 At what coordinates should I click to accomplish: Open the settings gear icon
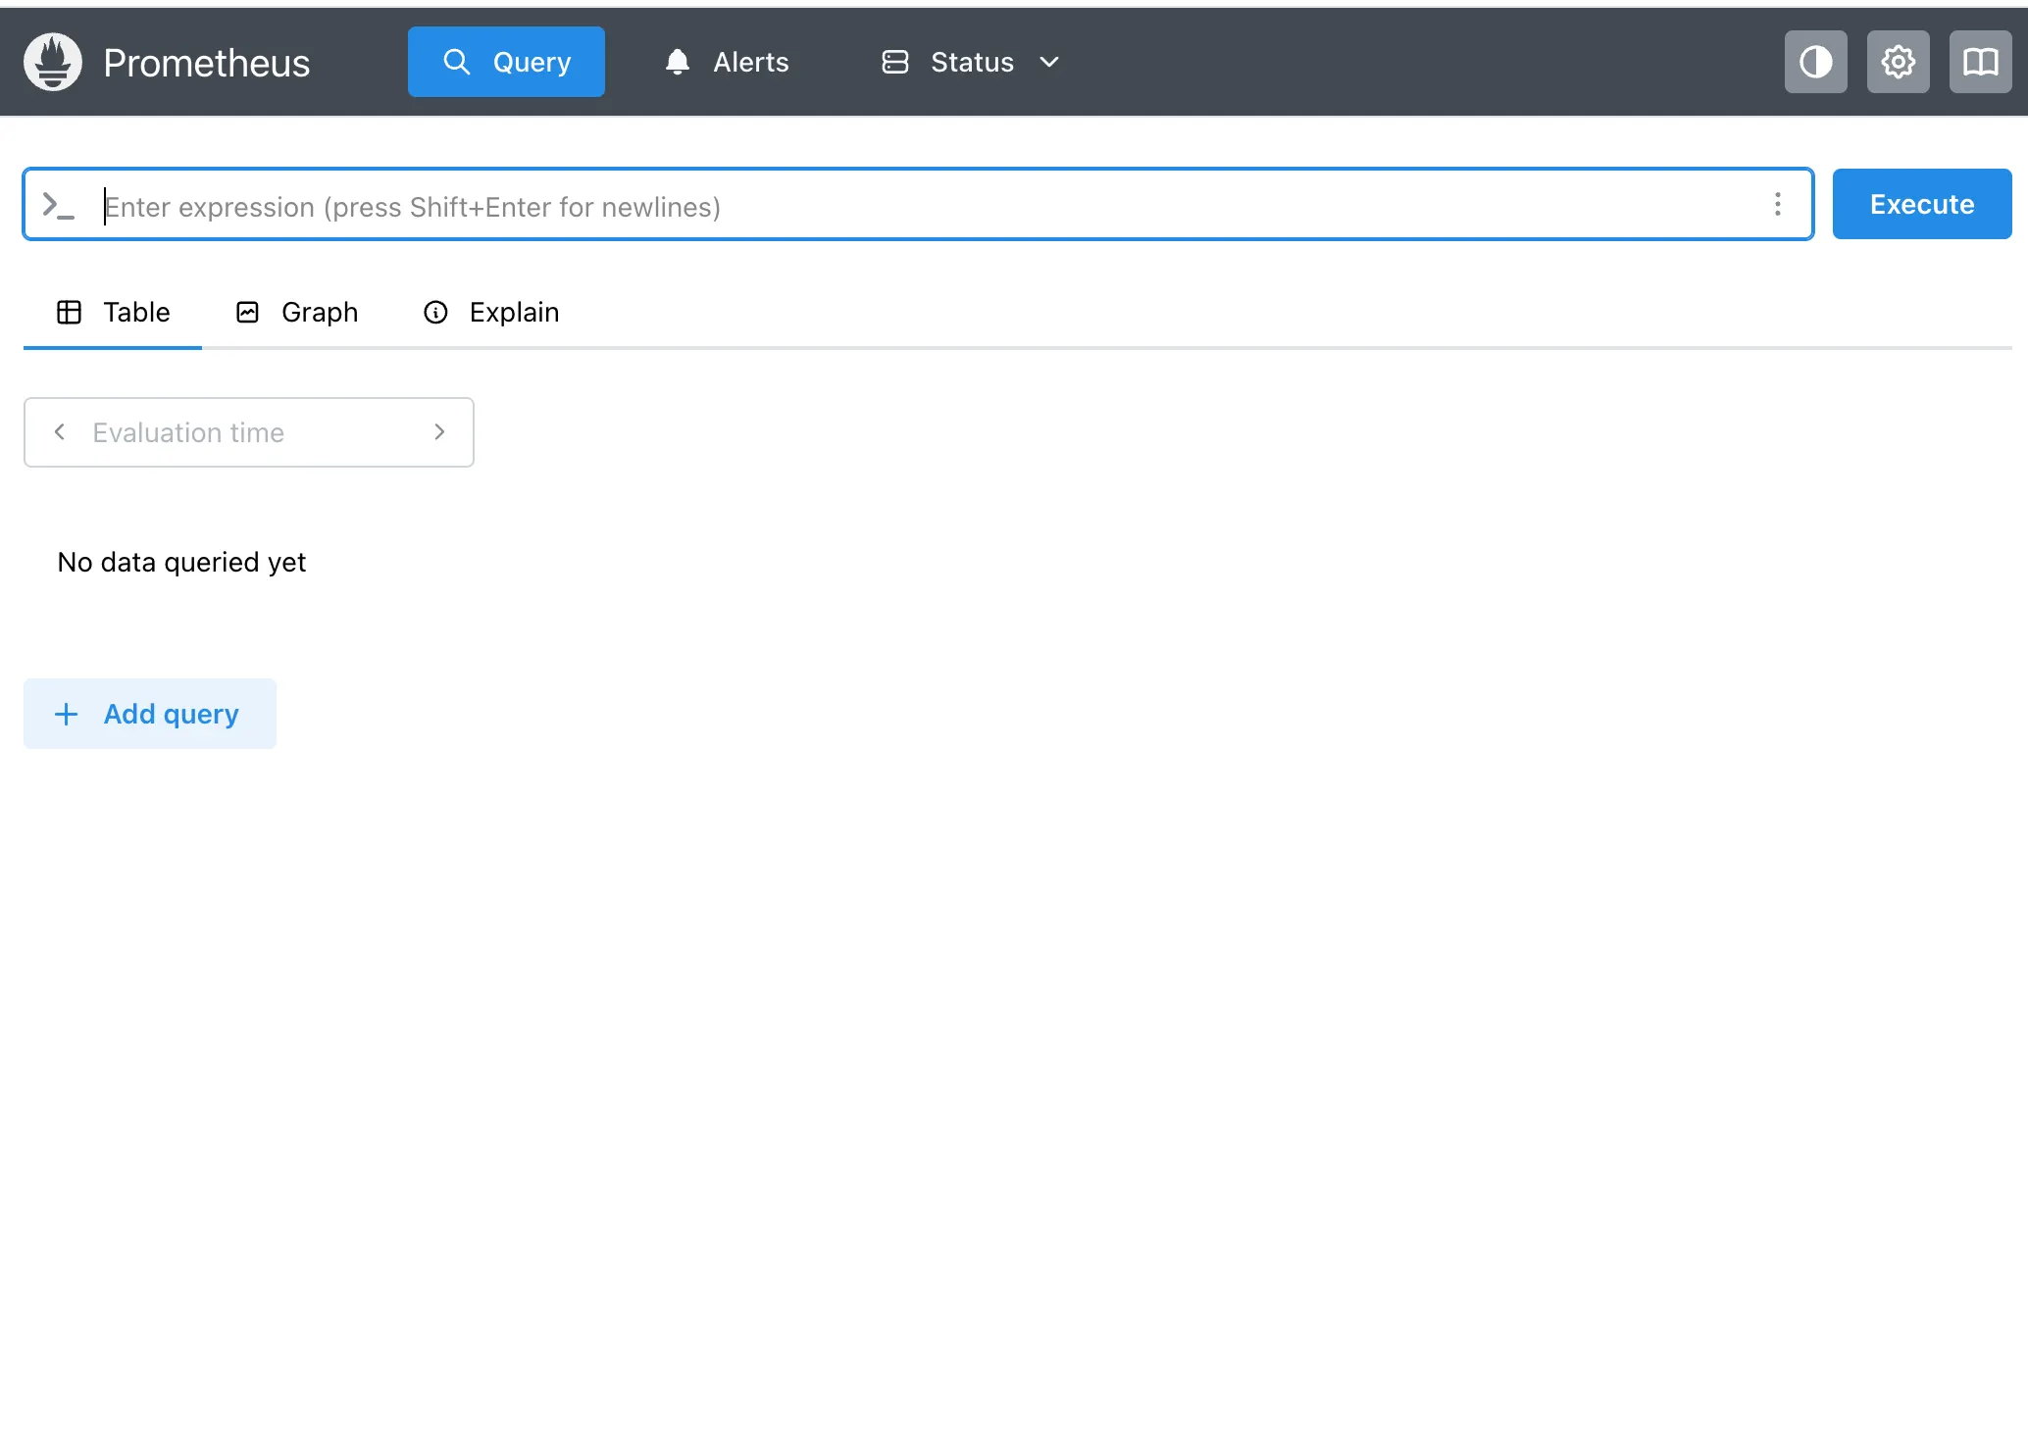(x=1898, y=62)
